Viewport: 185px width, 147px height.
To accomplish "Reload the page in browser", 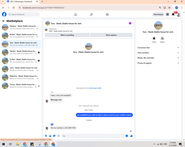I will pos(14,8).
